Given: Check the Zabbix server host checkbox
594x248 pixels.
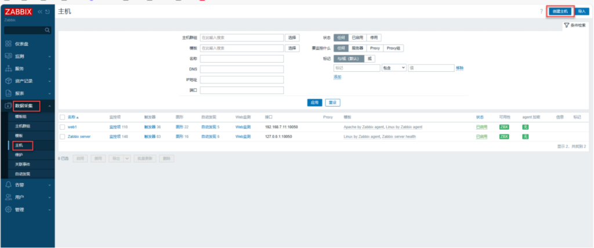Looking at the screenshot, I should click(x=63, y=137).
